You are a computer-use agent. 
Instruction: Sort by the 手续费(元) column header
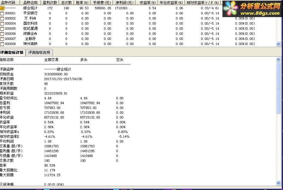pyautogui.click(x=102, y=2)
